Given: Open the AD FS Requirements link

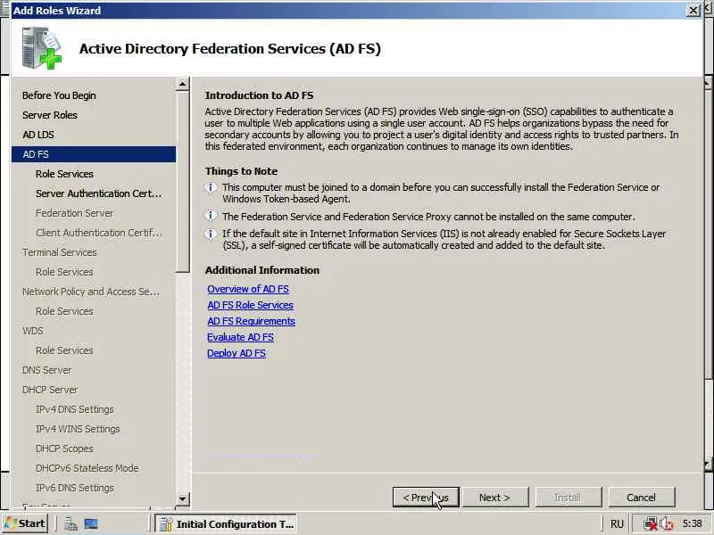Looking at the screenshot, I should click(252, 321).
